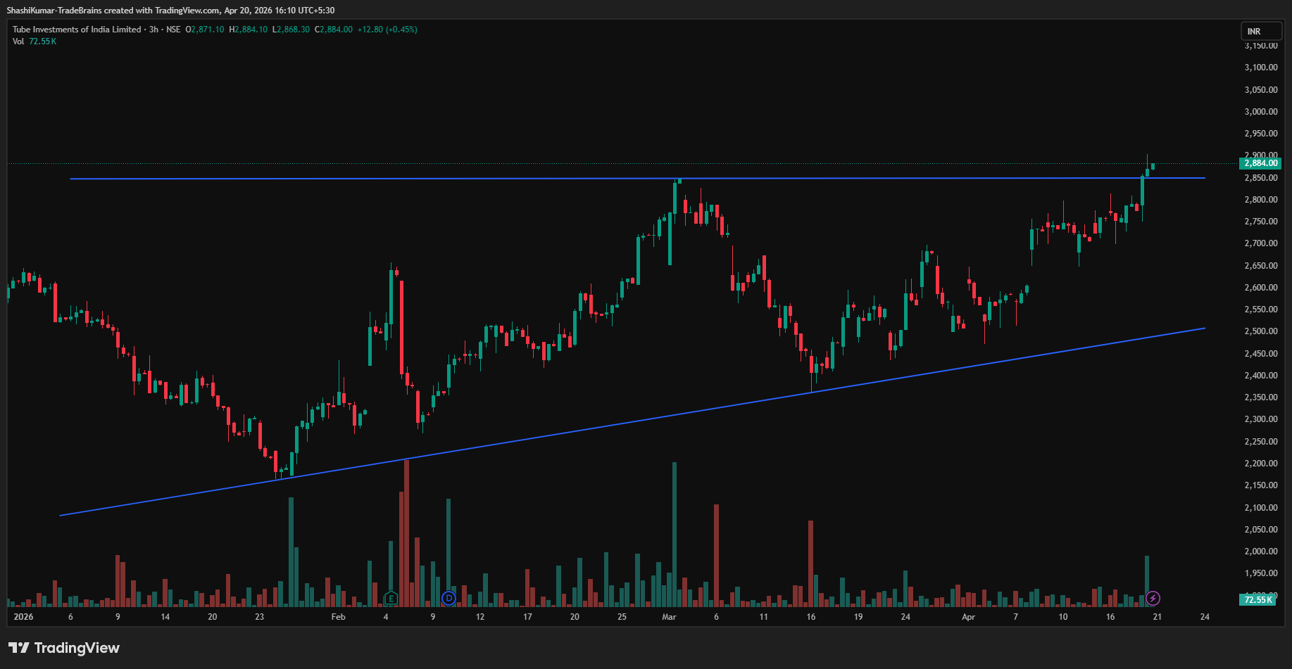The width and height of the screenshot is (1292, 669).
Task: Click the Tube Investments of India Limited title
Action: [x=77, y=30]
